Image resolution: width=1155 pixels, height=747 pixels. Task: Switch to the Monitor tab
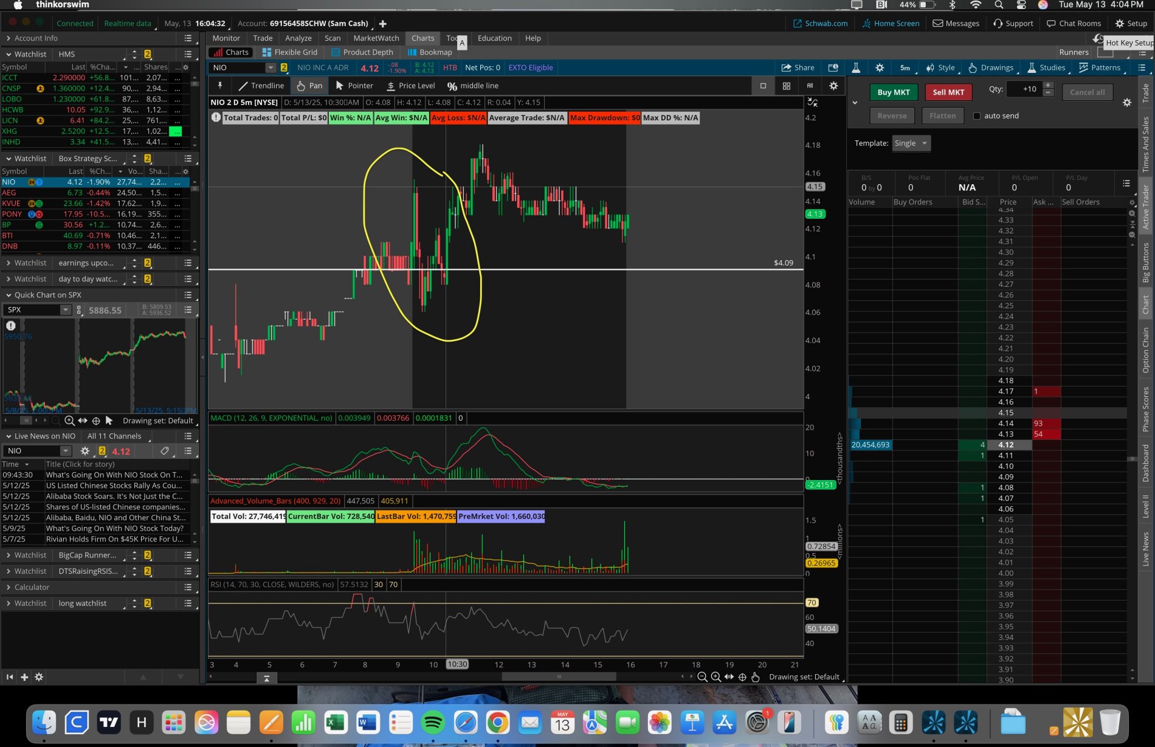click(226, 38)
